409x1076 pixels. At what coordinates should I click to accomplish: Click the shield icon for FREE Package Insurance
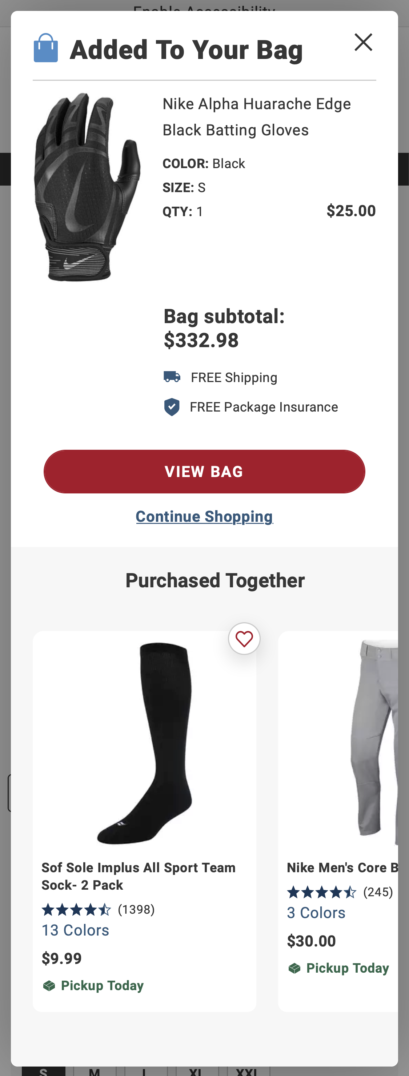click(x=172, y=406)
